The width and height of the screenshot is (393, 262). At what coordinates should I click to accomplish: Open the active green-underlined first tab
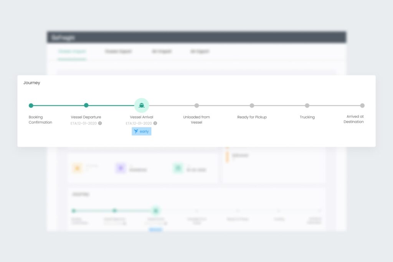coord(72,51)
